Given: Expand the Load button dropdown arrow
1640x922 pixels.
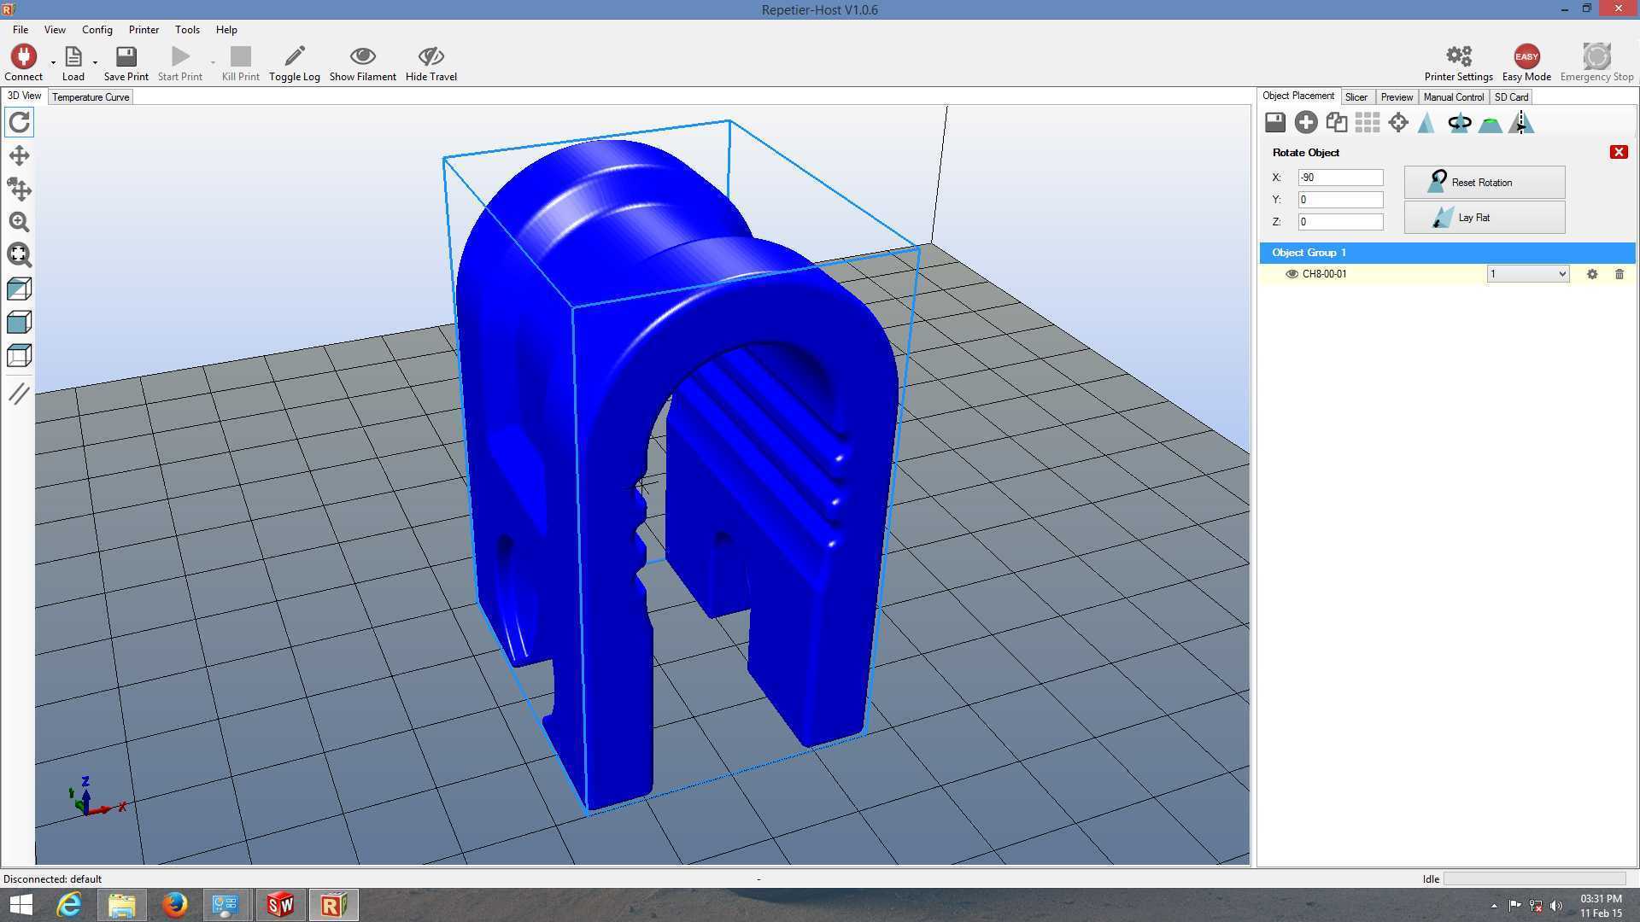Looking at the screenshot, I should pos(95,62).
